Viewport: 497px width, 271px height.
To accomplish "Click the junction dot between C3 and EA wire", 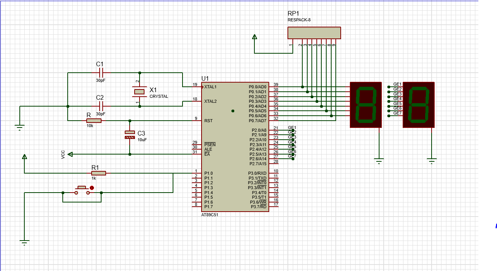I will pos(130,154).
